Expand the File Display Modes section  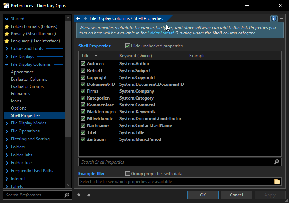click(x=7, y=123)
